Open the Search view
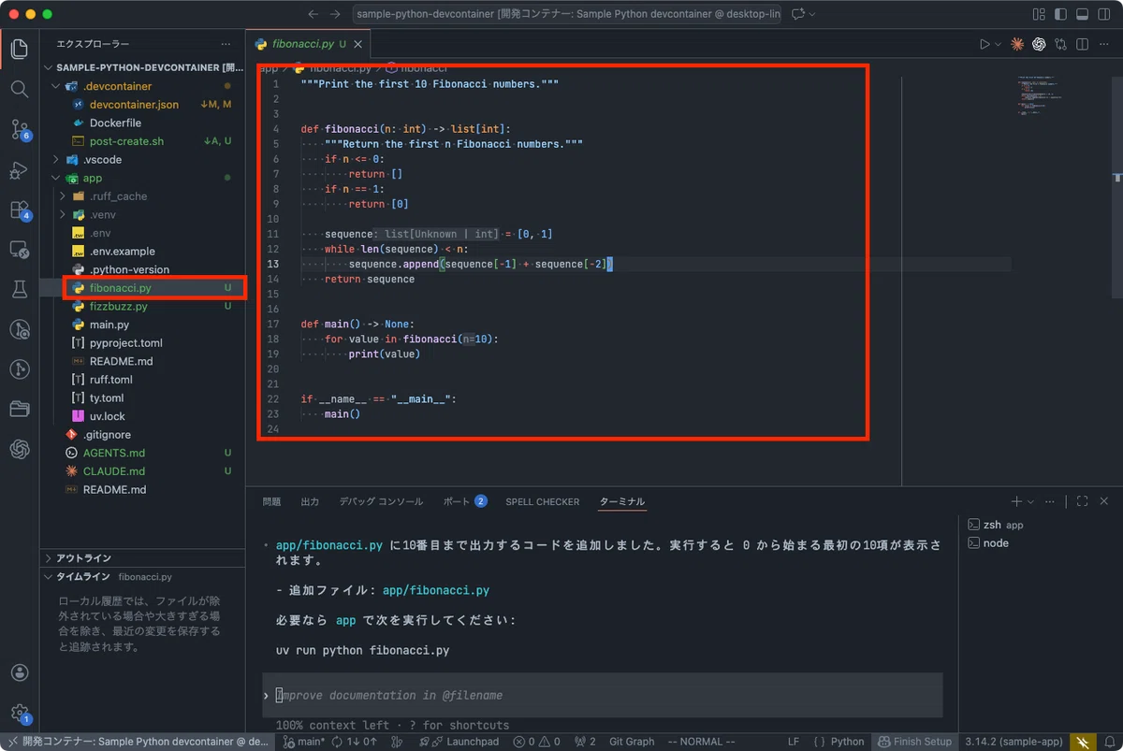The width and height of the screenshot is (1123, 751). click(x=19, y=90)
